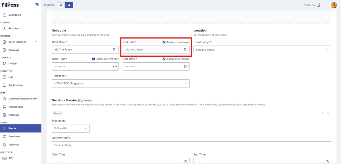Open the Event Setup dropdown
341x164 pixels.
coord(262,50)
